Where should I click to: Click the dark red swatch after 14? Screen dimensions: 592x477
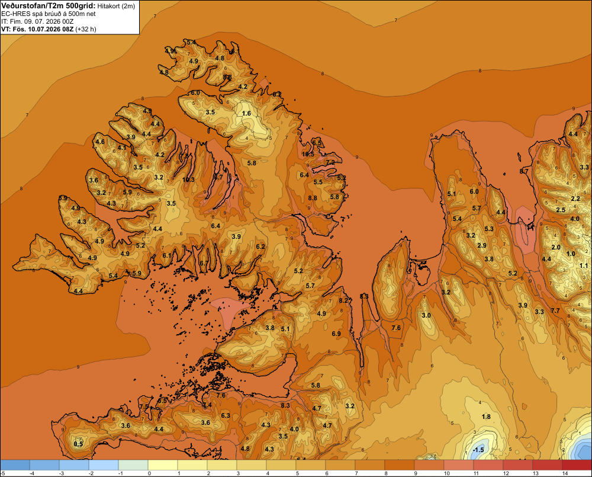click(577, 465)
